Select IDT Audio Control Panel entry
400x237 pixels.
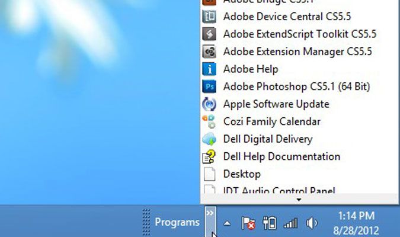tap(279, 190)
